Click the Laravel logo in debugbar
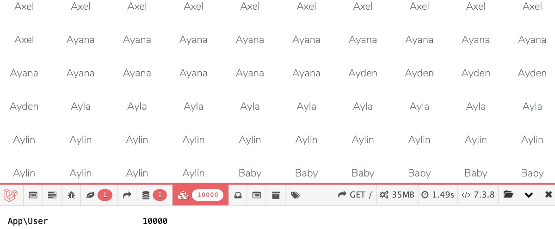555x229 pixels. (x=11, y=195)
